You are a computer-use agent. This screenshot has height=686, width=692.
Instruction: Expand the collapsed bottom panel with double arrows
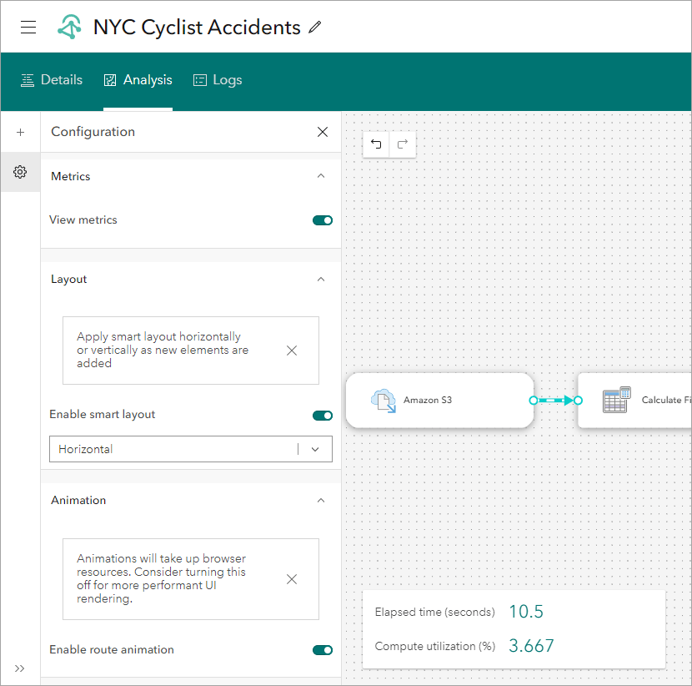click(x=19, y=668)
